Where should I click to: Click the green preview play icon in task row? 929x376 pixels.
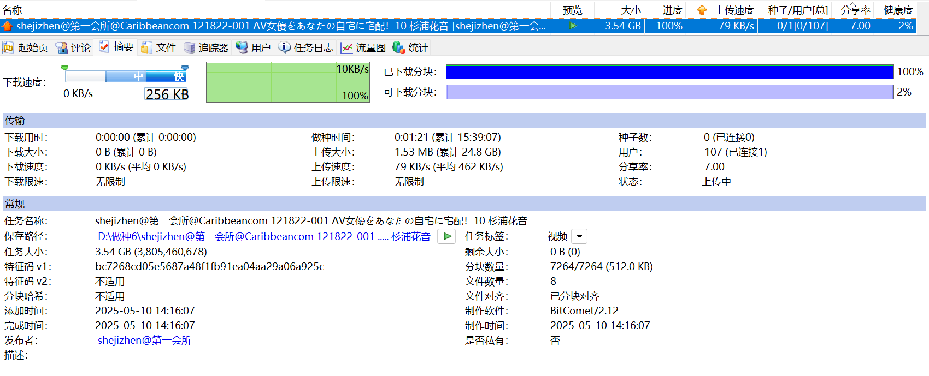click(x=573, y=26)
